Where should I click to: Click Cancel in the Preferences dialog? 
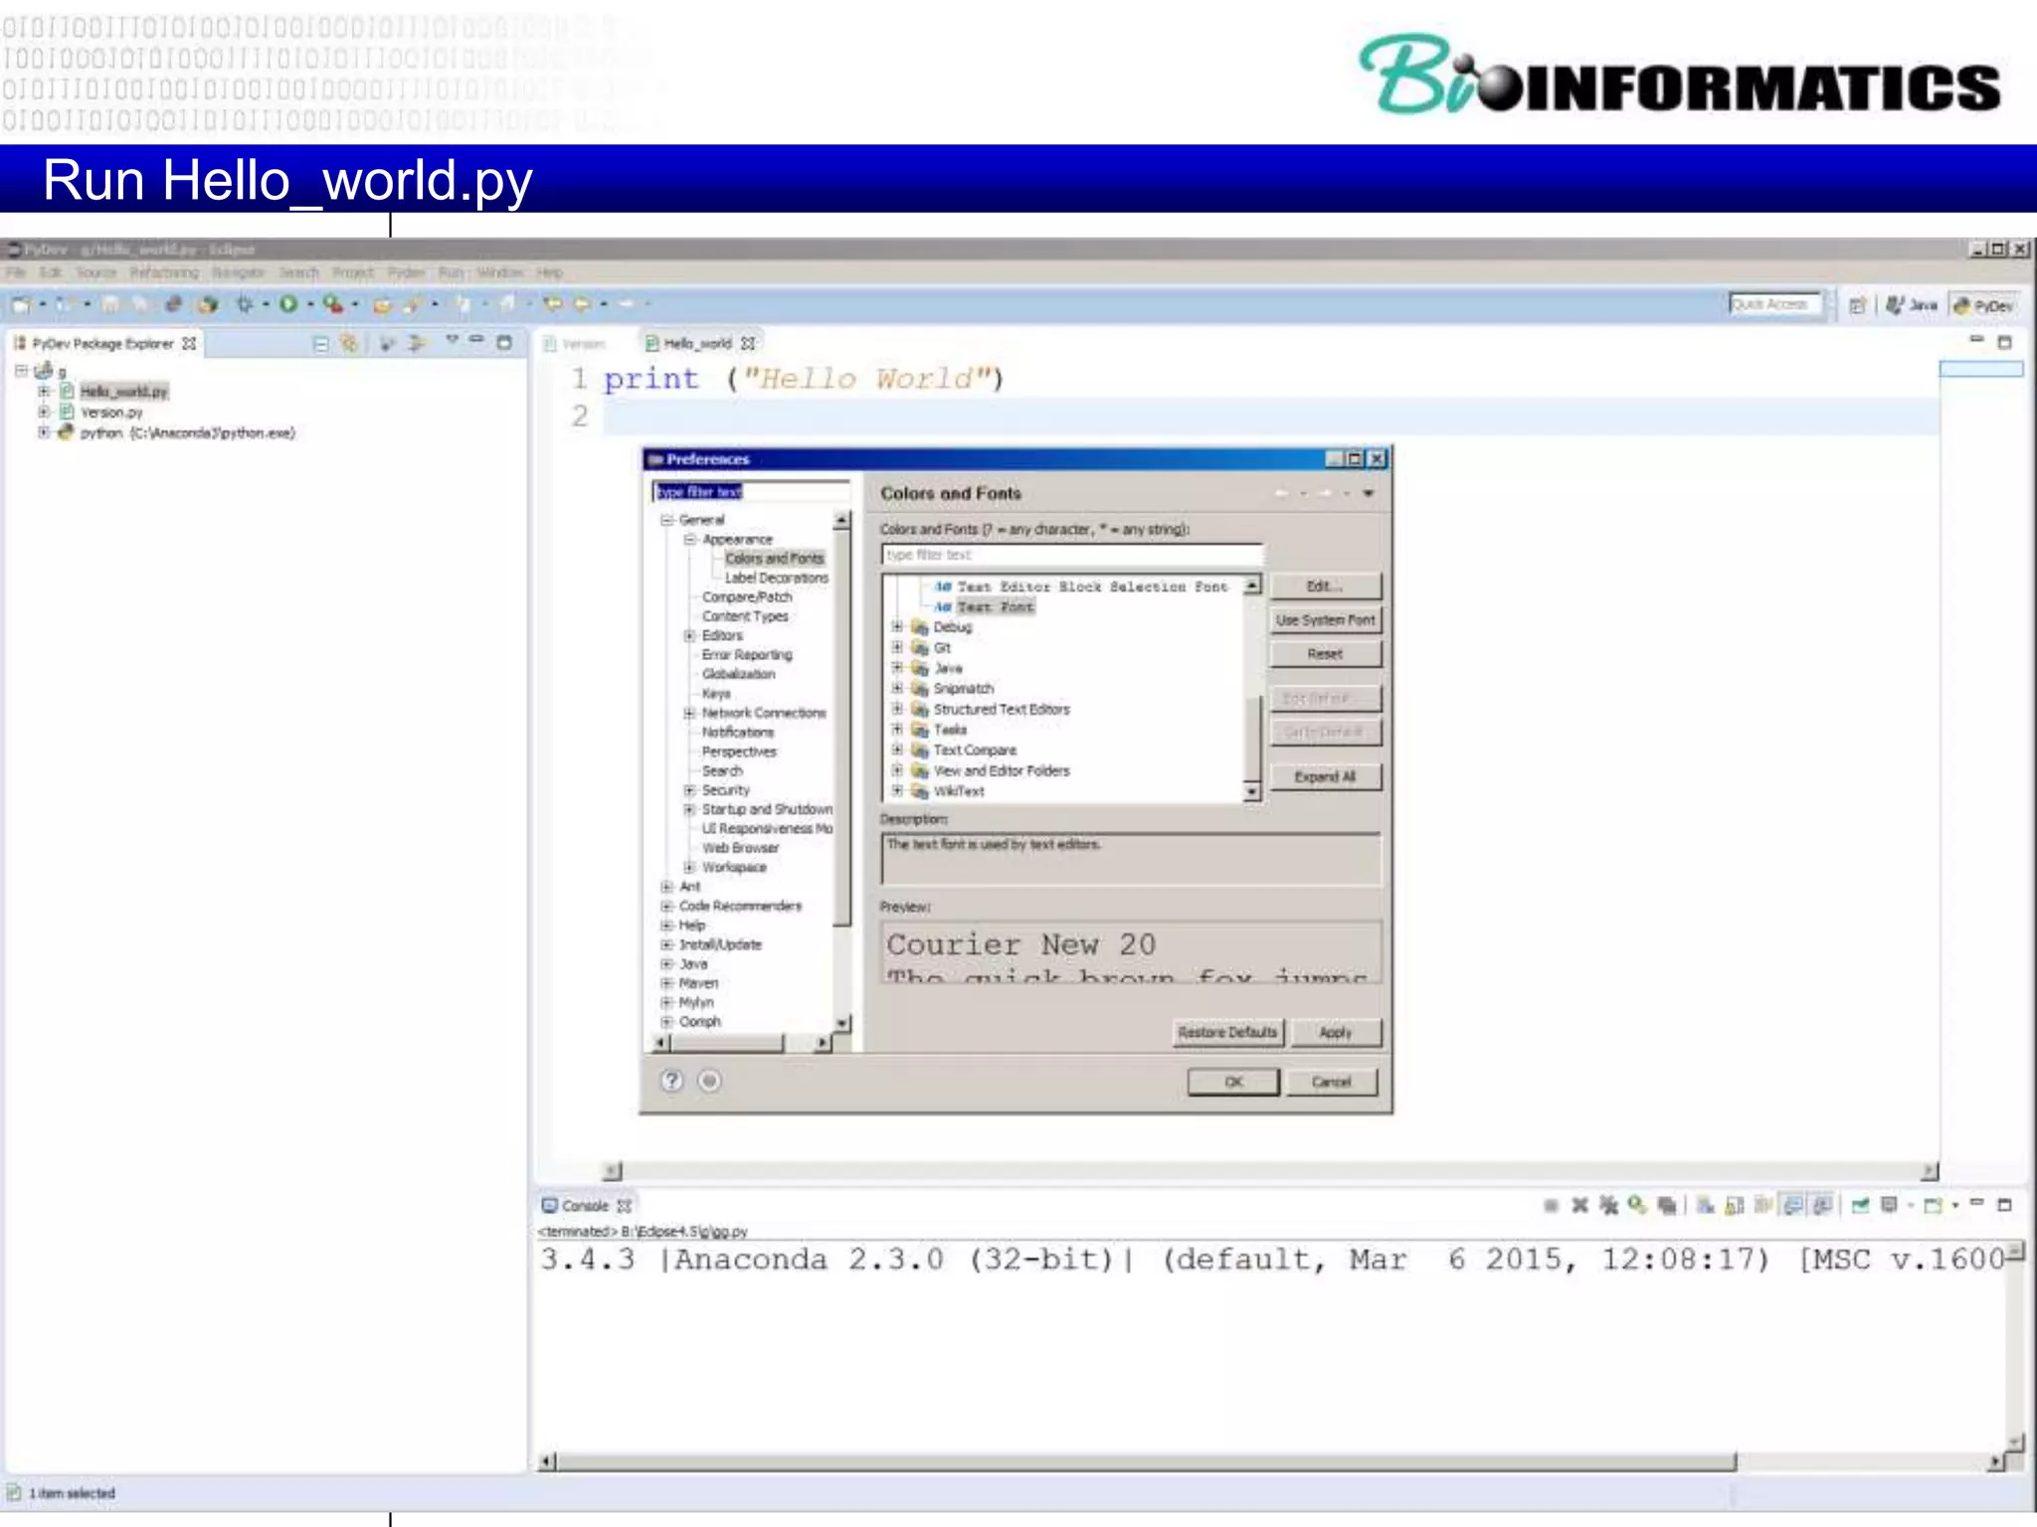(x=1331, y=1082)
